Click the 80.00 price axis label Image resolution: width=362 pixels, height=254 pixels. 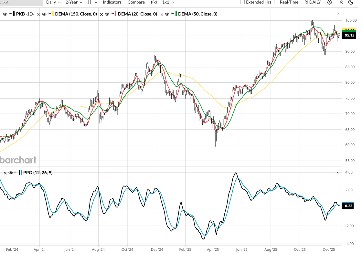[350, 82]
